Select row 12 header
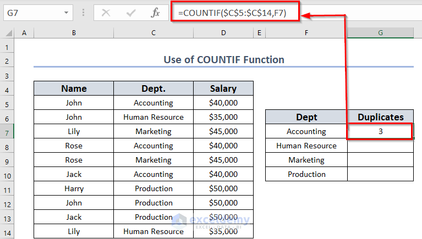The width and height of the screenshot is (422, 239). [x=7, y=203]
